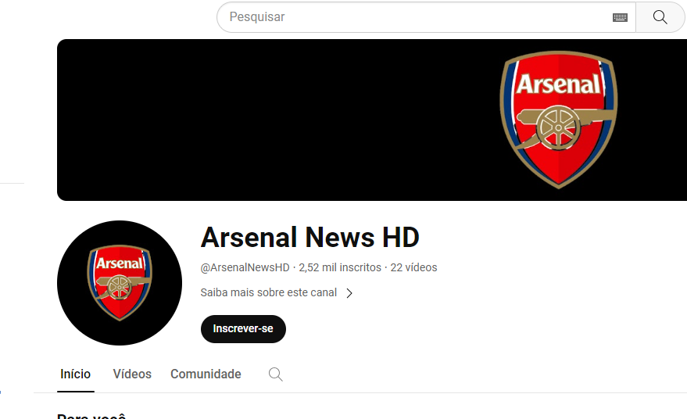Click the Arsenal crest channel banner

(372, 120)
